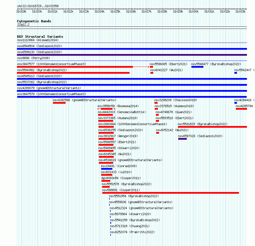This screenshot has width=255, height=246.
Task: Open nsv4559836 (gnomADStructuralVariants) label
Action: [141, 202]
